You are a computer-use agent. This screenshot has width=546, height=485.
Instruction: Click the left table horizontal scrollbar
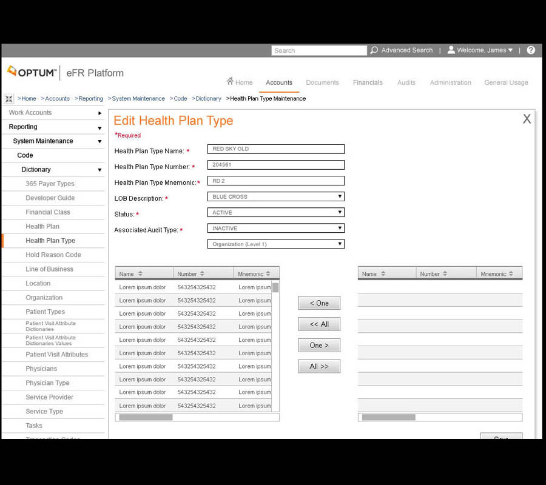coord(146,417)
